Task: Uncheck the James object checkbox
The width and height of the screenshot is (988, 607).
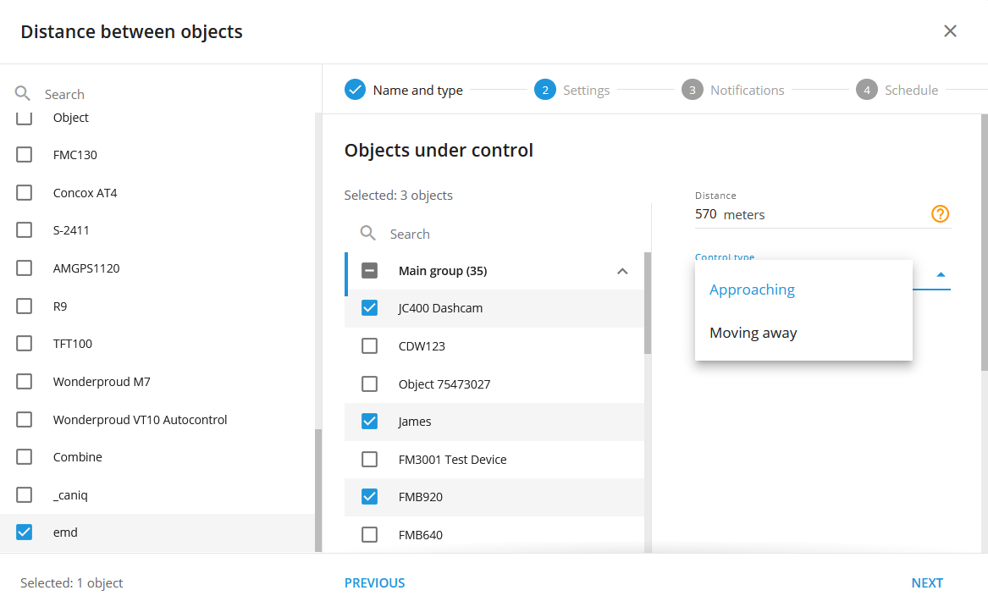Action: pyautogui.click(x=369, y=422)
